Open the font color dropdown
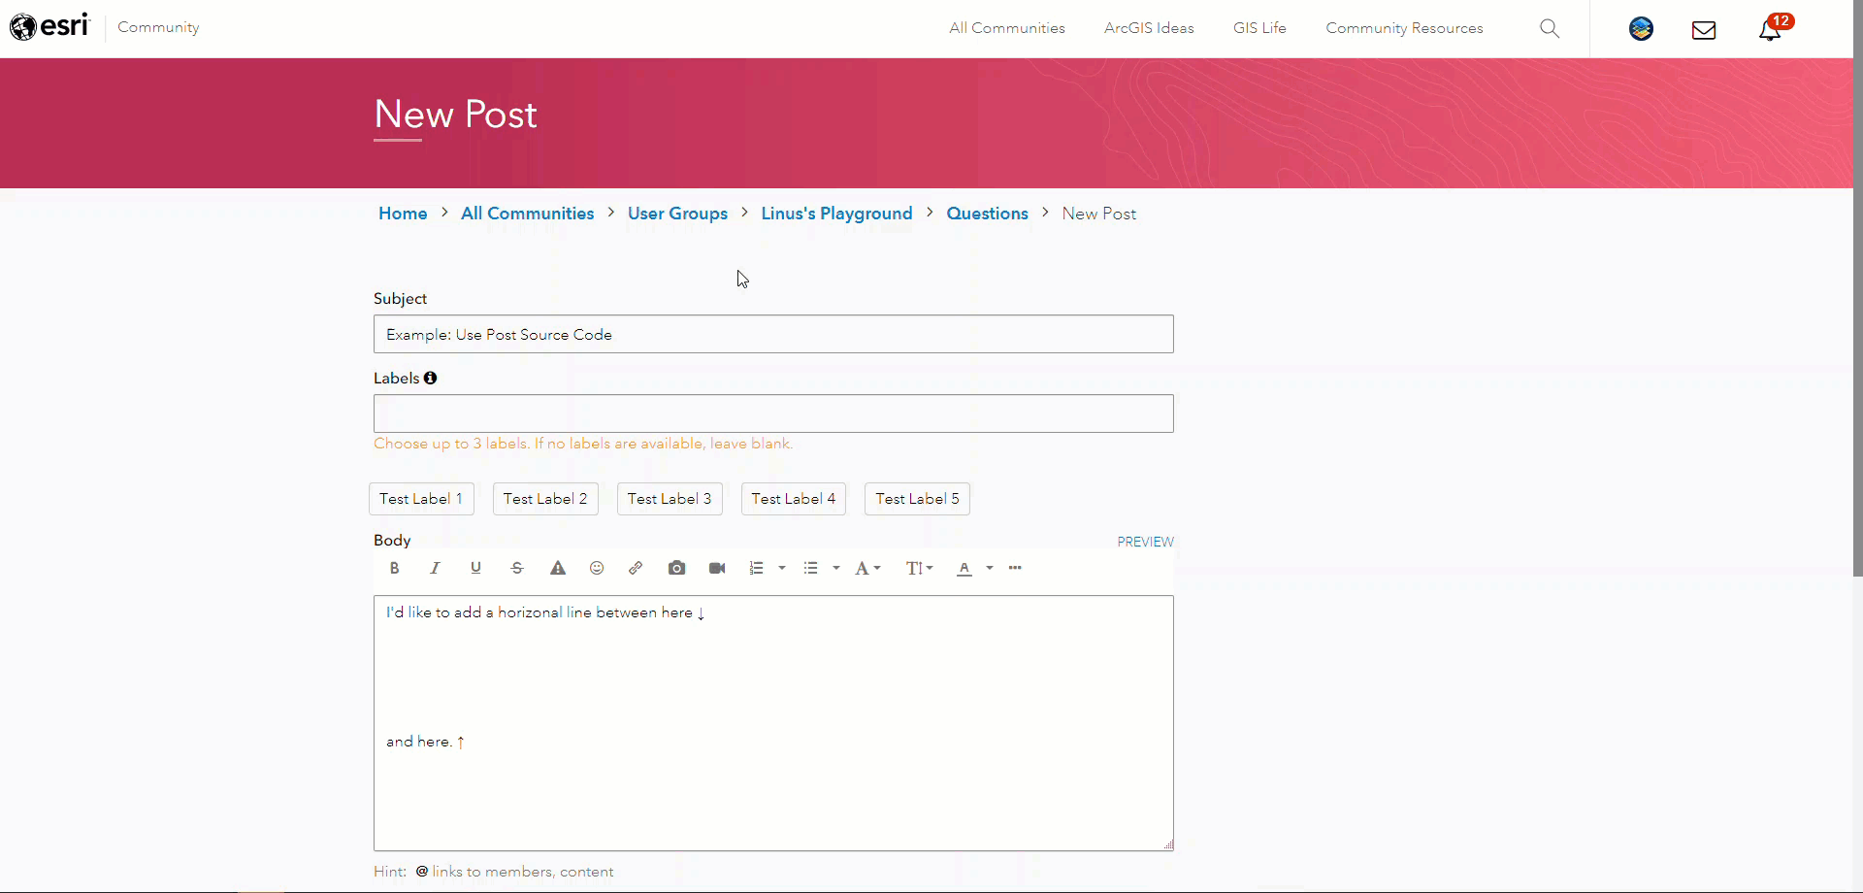This screenshot has width=1863, height=893. click(990, 569)
